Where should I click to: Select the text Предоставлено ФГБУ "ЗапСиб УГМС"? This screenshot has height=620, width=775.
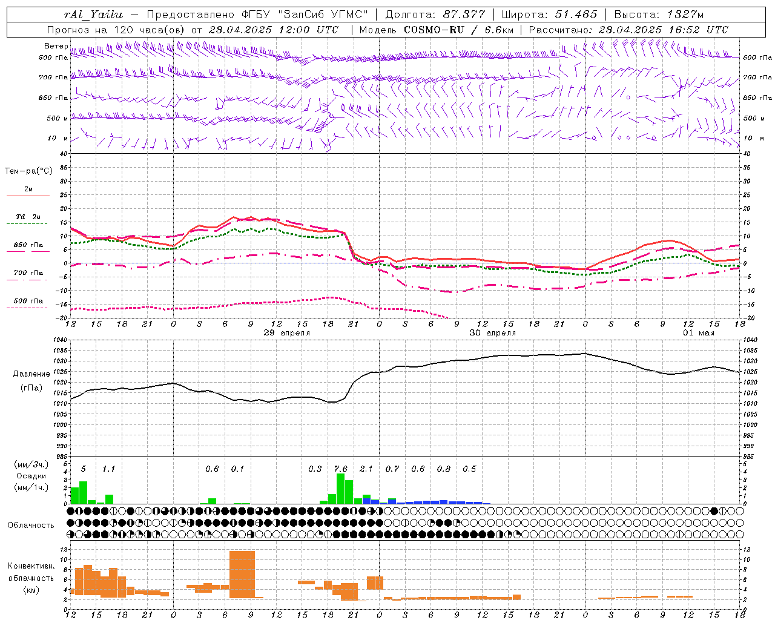pyautogui.click(x=258, y=15)
